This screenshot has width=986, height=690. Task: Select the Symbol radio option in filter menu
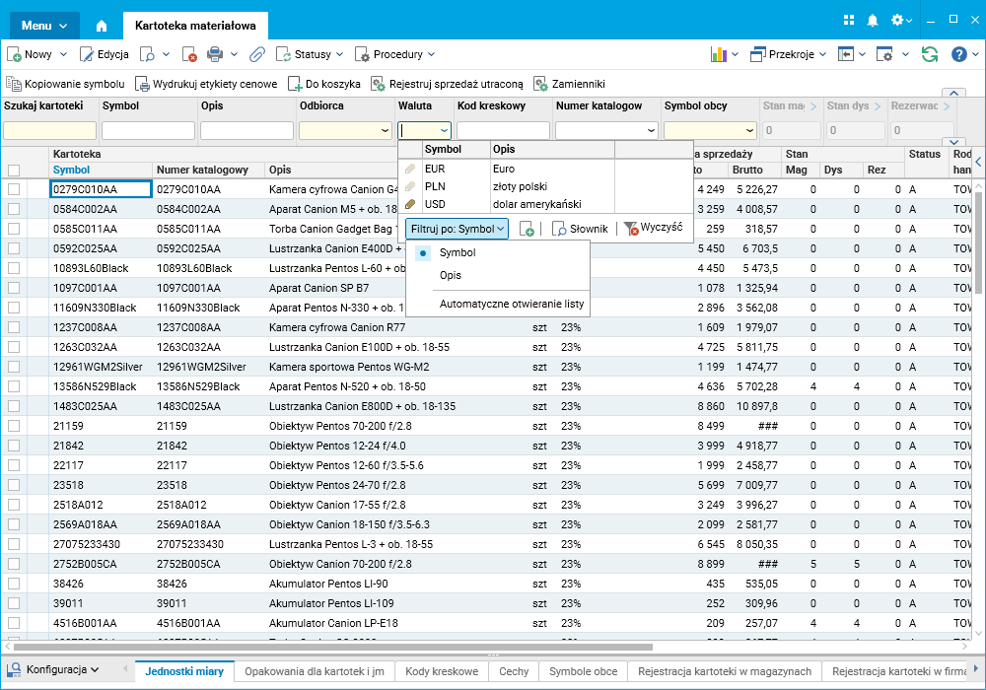pyautogui.click(x=423, y=253)
